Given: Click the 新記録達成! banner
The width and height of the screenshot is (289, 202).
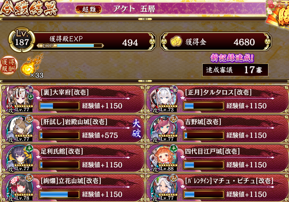Looking at the screenshot, I should point(232,58).
